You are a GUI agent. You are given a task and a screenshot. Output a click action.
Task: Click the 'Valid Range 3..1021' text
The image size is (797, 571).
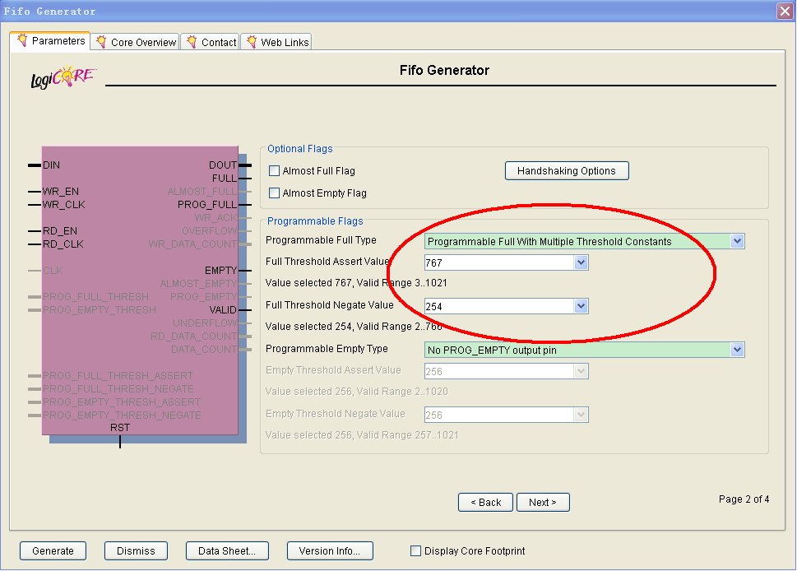click(x=402, y=283)
